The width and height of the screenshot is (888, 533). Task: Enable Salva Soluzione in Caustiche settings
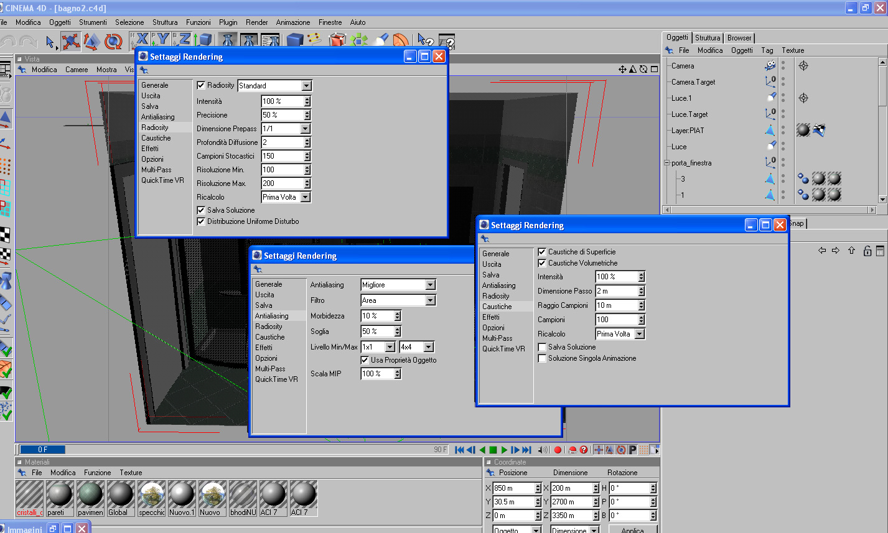pos(542,347)
